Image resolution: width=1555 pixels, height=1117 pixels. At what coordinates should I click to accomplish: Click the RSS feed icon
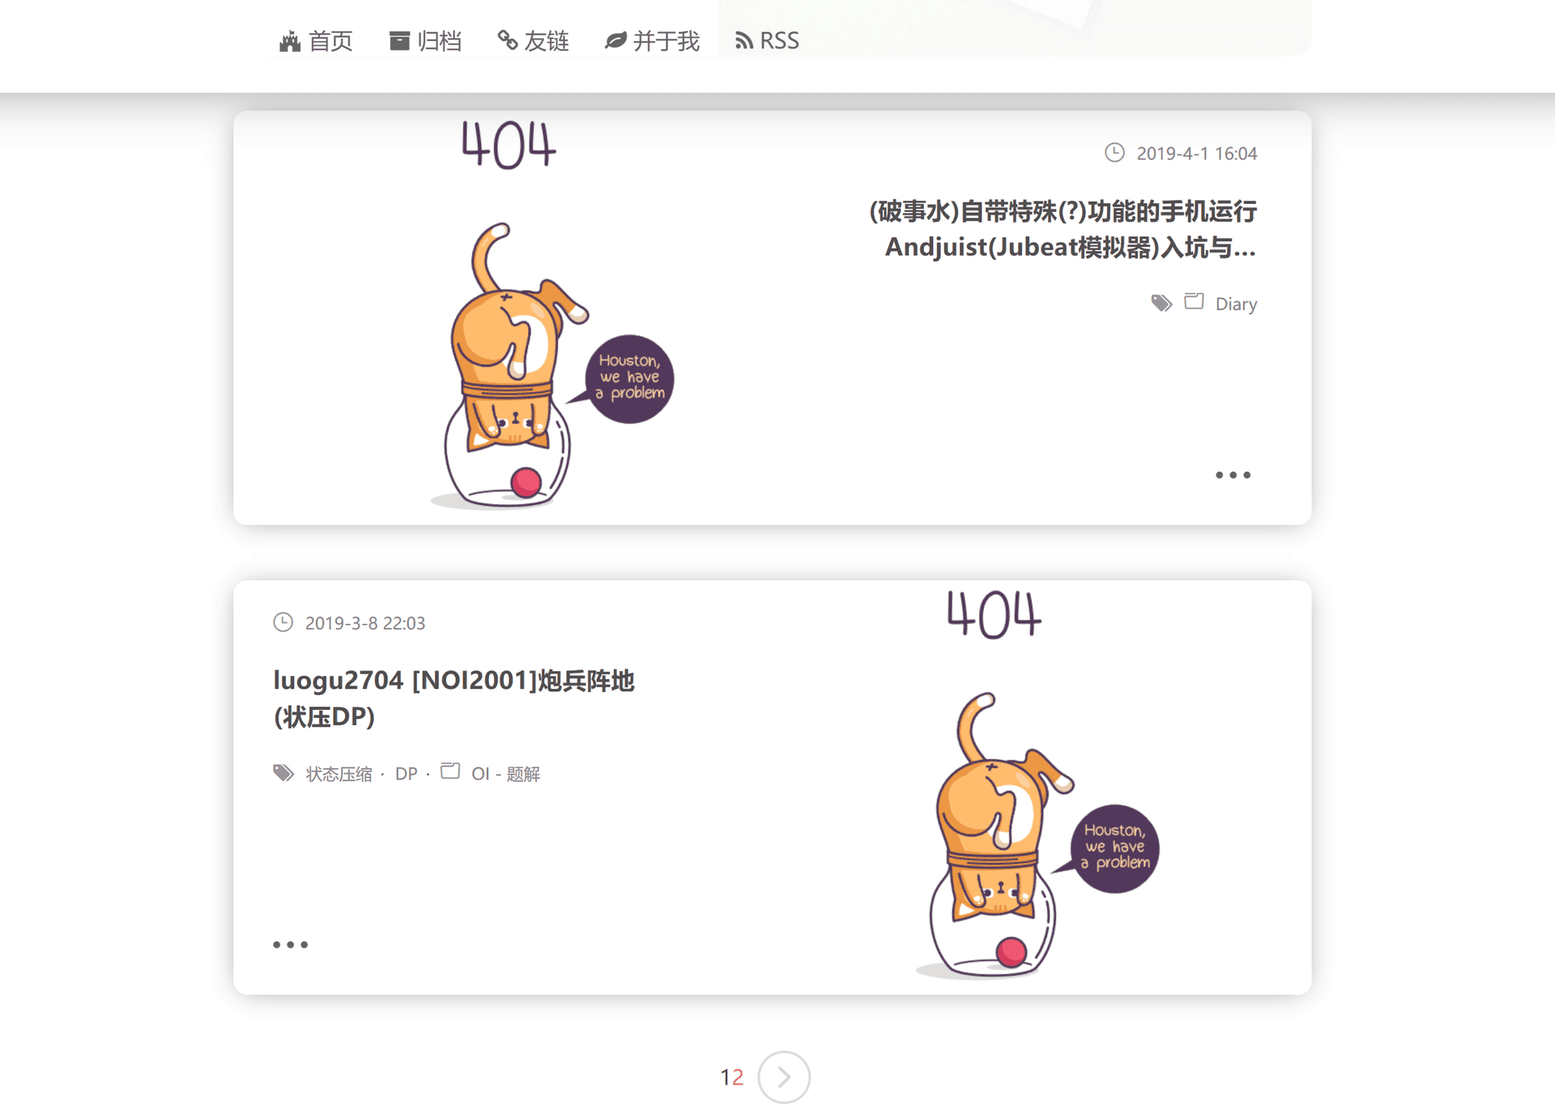pyautogui.click(x=741, y=40)
